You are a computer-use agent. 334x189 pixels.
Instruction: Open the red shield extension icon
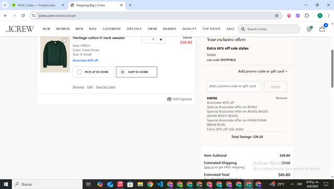[289, 16]
